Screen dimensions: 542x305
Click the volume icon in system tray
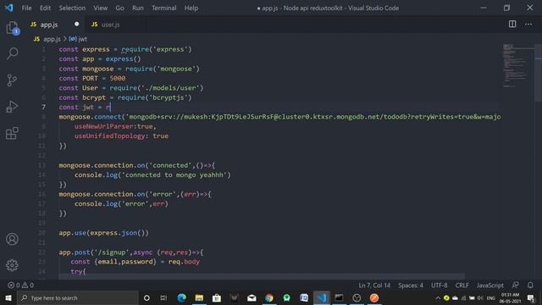[x=480, y=298]
